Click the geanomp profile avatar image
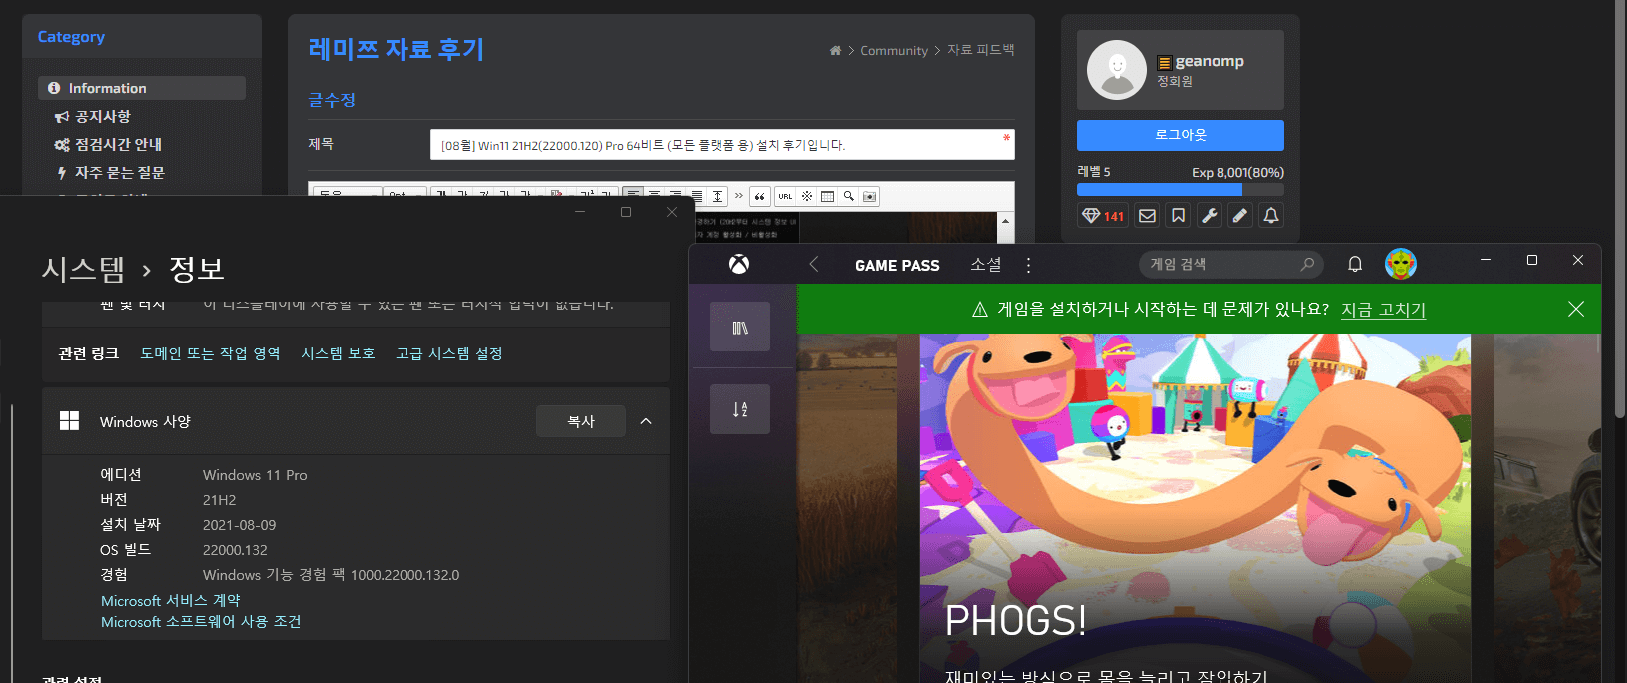This screenshot has height=683, width=1627. (x=1117, y=70)
